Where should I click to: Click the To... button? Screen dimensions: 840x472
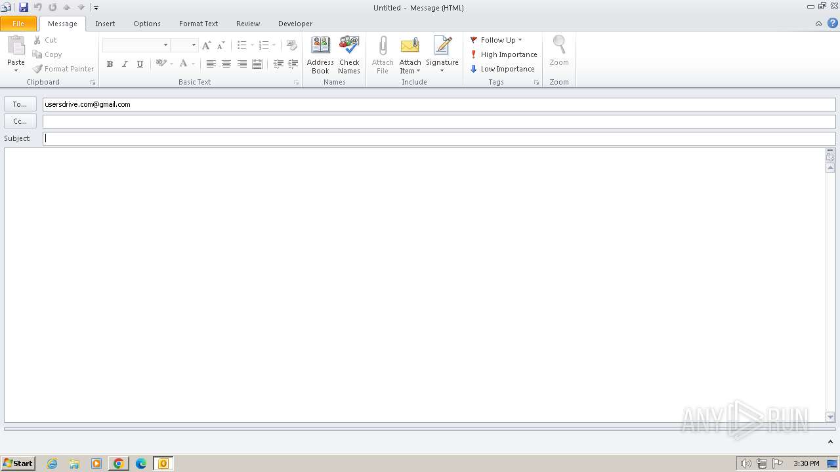pyautogui.click(x=20, y=104)
